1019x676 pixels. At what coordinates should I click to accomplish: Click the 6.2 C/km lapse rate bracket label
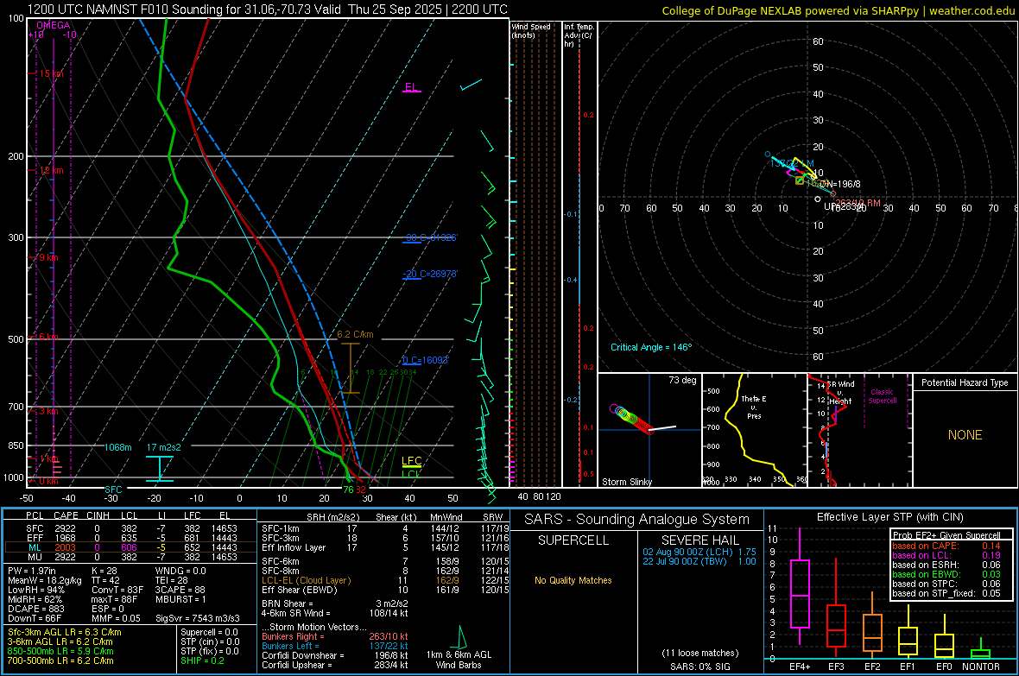pyautogui.click(x=355, y=334)
